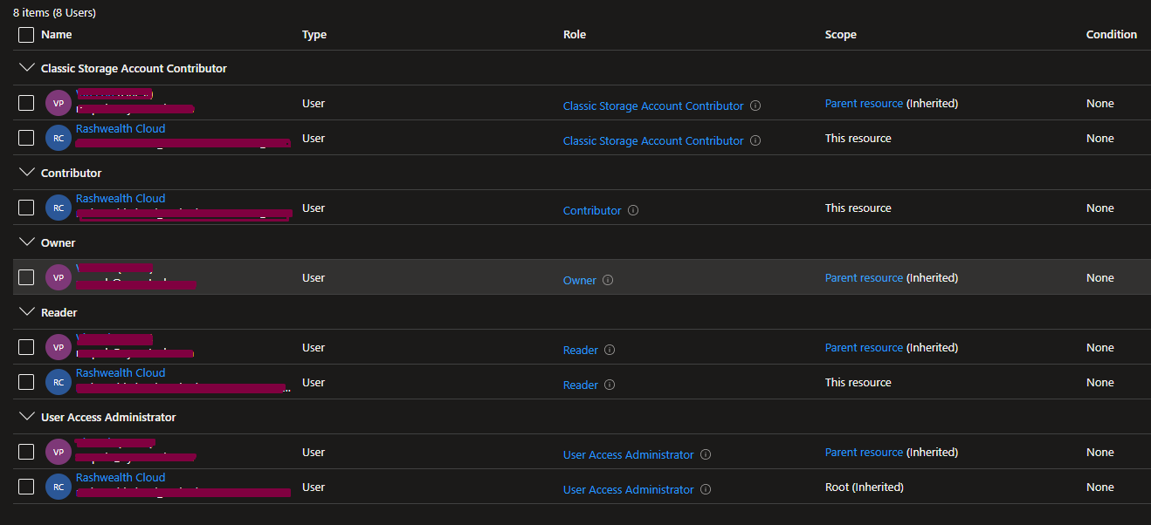
Task: Select the Owner row checkbox
Action: (x=26, y=277)
